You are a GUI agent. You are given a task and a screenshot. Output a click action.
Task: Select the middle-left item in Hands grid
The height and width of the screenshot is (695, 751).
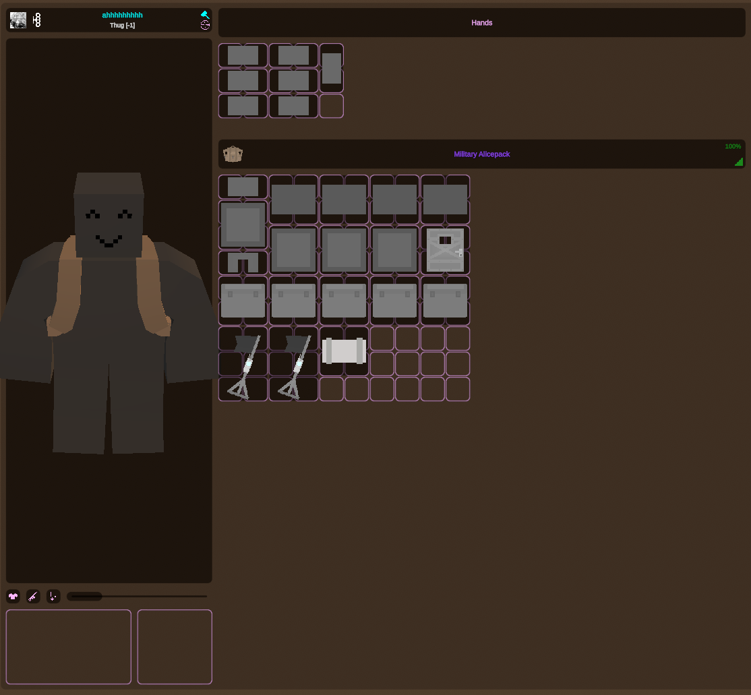click(x=243, y=80)
